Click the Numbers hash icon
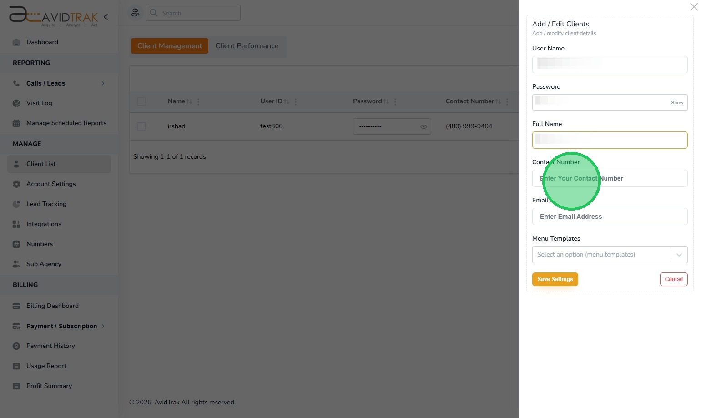Image resolution: width=701 pixels, height=418 pixels. pos(16,244)
